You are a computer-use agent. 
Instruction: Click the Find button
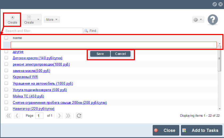pyautogui.click(x=90, y=31)
